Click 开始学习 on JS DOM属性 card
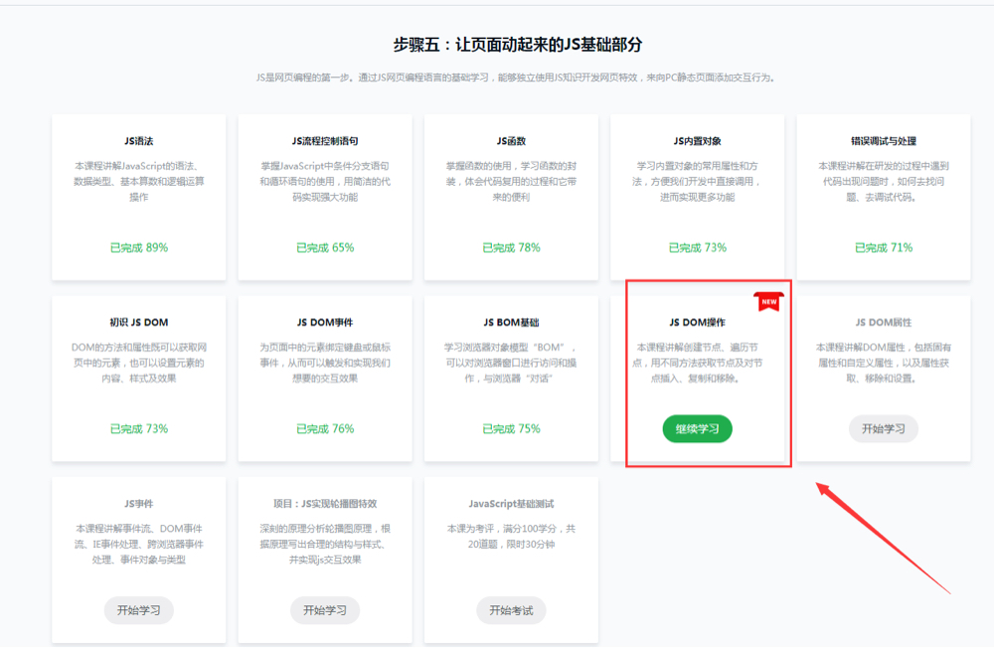 click(883, 429)
